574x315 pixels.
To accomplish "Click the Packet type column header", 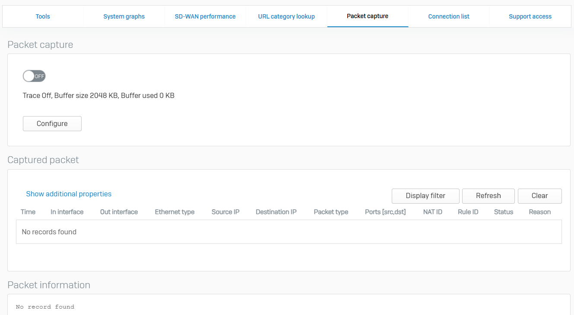I will (x=331, y=212).
